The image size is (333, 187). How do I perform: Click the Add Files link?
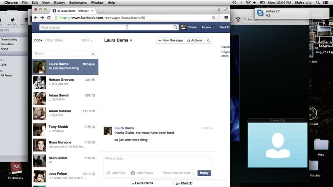coord(119,173)
